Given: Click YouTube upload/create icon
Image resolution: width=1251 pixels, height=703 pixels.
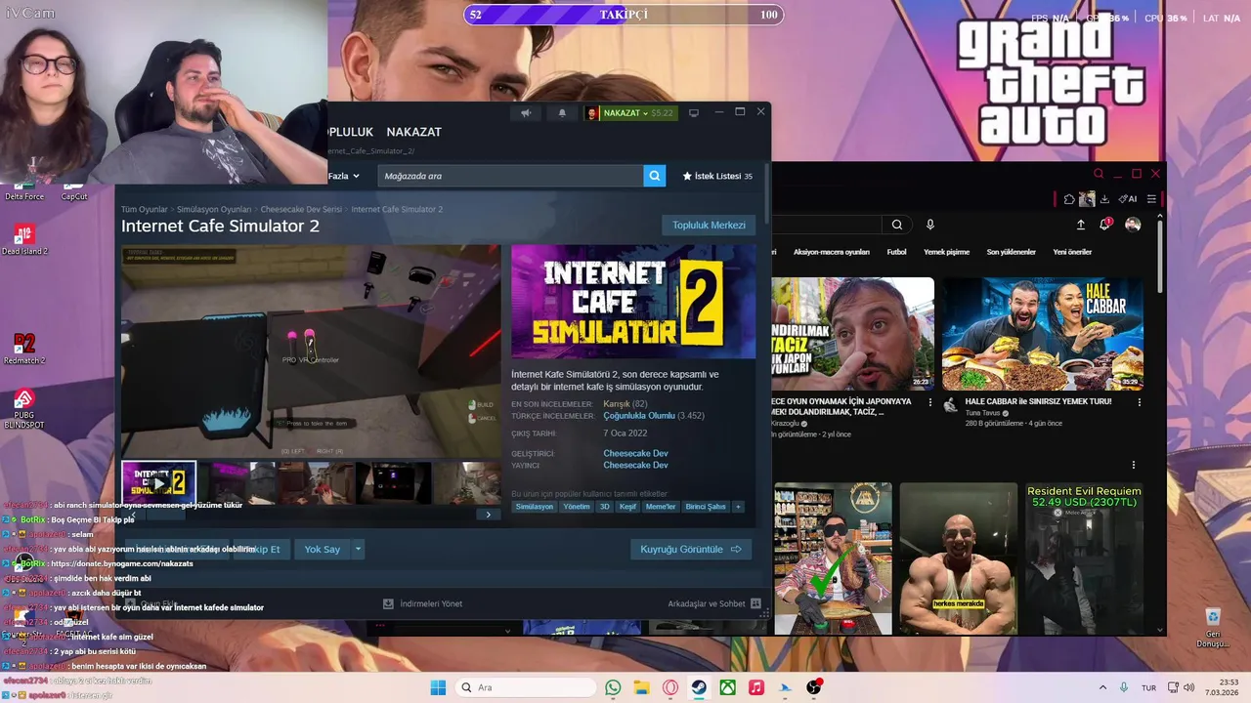Looking at the screenshot, I should [x=1081, y=225].
